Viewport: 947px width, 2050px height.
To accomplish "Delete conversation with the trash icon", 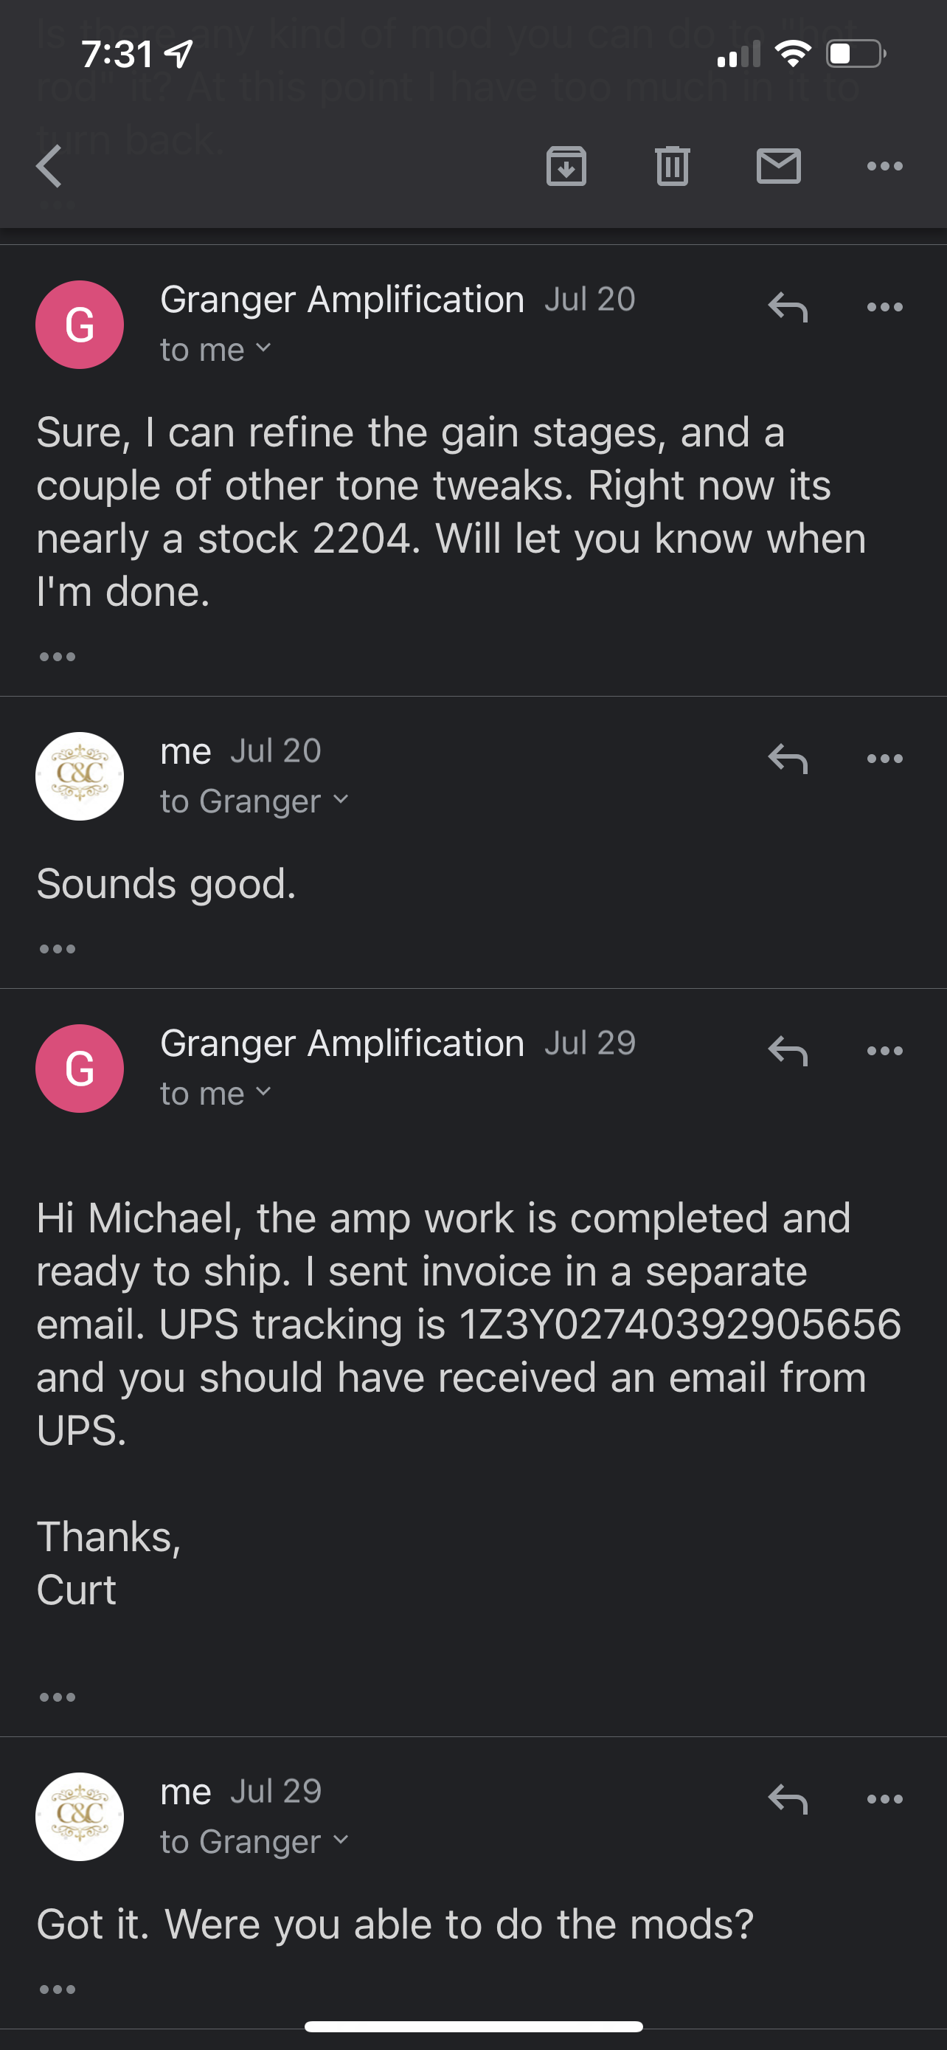I will tap(673, 166).
